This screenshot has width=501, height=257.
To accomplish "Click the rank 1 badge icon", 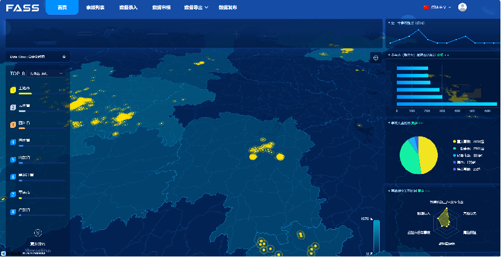I will point(13,89).
